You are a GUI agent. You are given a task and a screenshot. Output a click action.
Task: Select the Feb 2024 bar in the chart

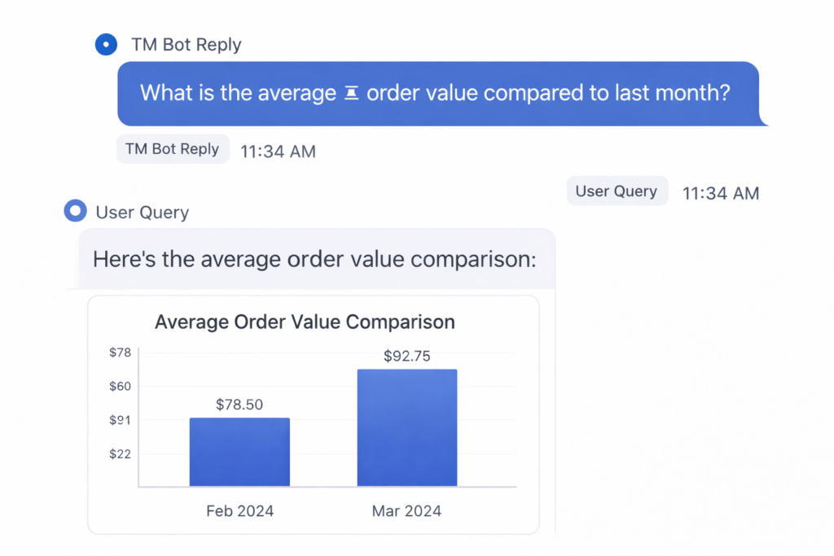click(x=239, y=450)
